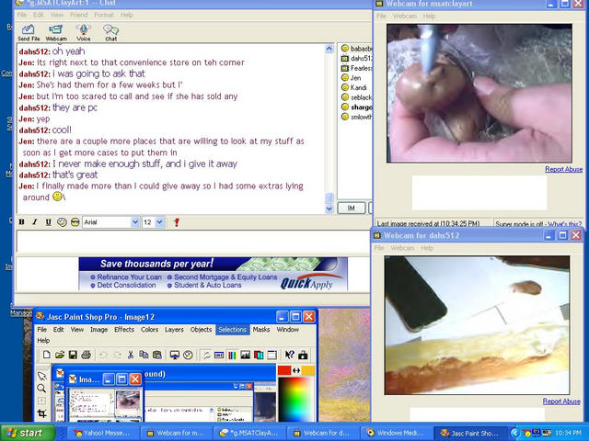The height and width of the screenshot is (441, 589).
Task: Open the Layers menu in Paint Shop Pro
Action: coord(174,329)
